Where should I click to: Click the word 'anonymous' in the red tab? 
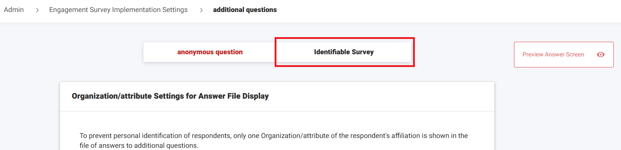(195, 52)
